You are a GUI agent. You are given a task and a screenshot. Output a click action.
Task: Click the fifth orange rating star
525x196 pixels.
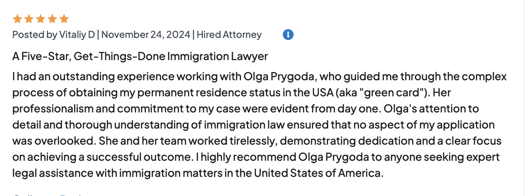pos(64,19)
